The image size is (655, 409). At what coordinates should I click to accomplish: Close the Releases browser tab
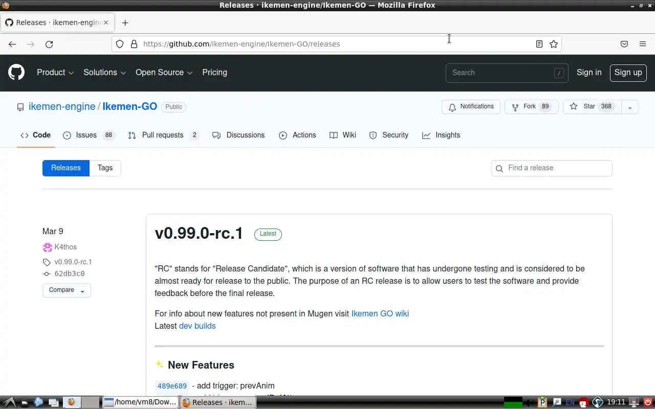point(106,22)
